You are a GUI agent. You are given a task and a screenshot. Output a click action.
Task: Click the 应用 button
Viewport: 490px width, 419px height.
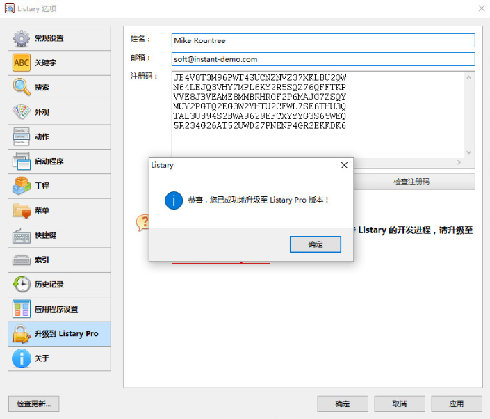pyautogui.click(x=457, y=404)
